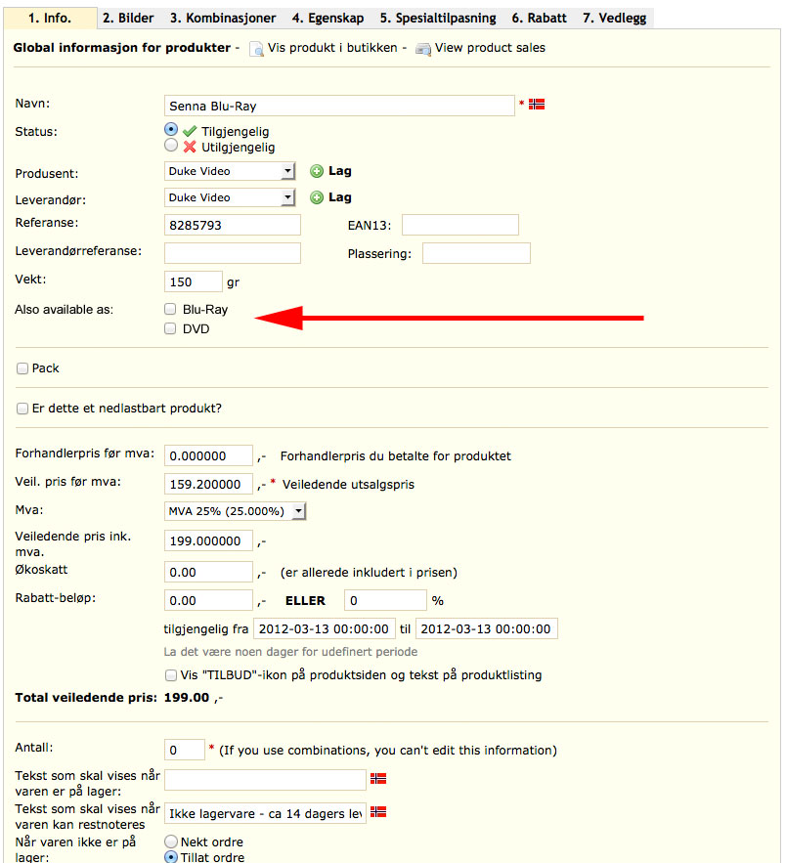Viewport: 786px width, 863px height.
Task: Click the green plus icon next to Leverandør
Action: pyautogui.click(x=317, y=197)
